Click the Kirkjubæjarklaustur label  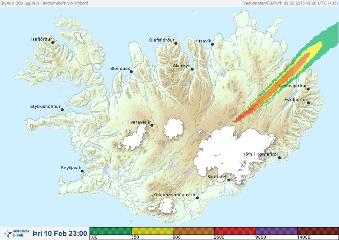[x=174, y=195]
